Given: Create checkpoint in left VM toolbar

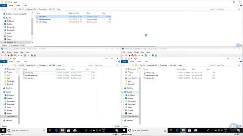Looking at the screenshot, I should tap(25, 56).
